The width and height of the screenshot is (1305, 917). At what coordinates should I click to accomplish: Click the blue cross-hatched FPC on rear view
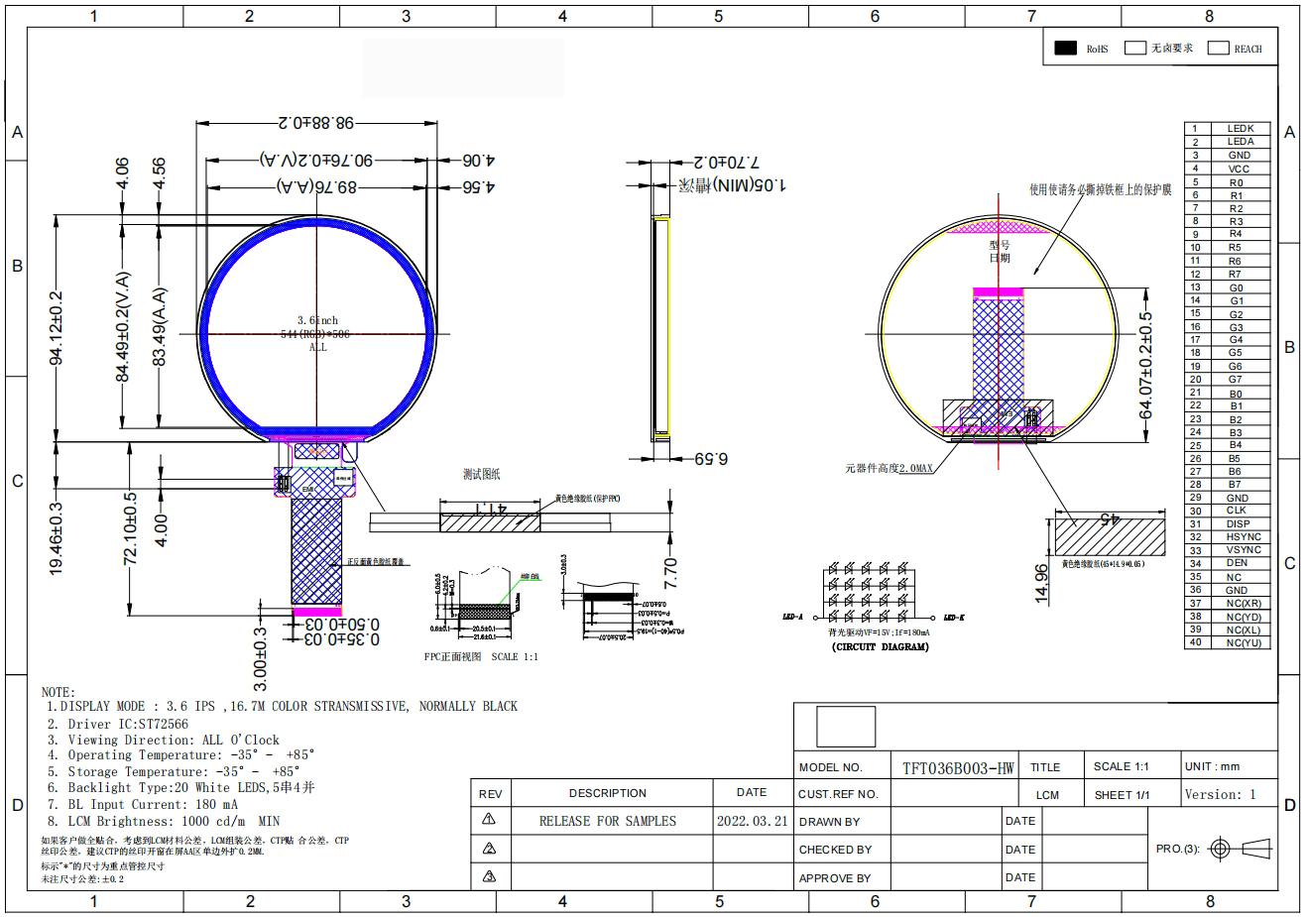[997, 347]
